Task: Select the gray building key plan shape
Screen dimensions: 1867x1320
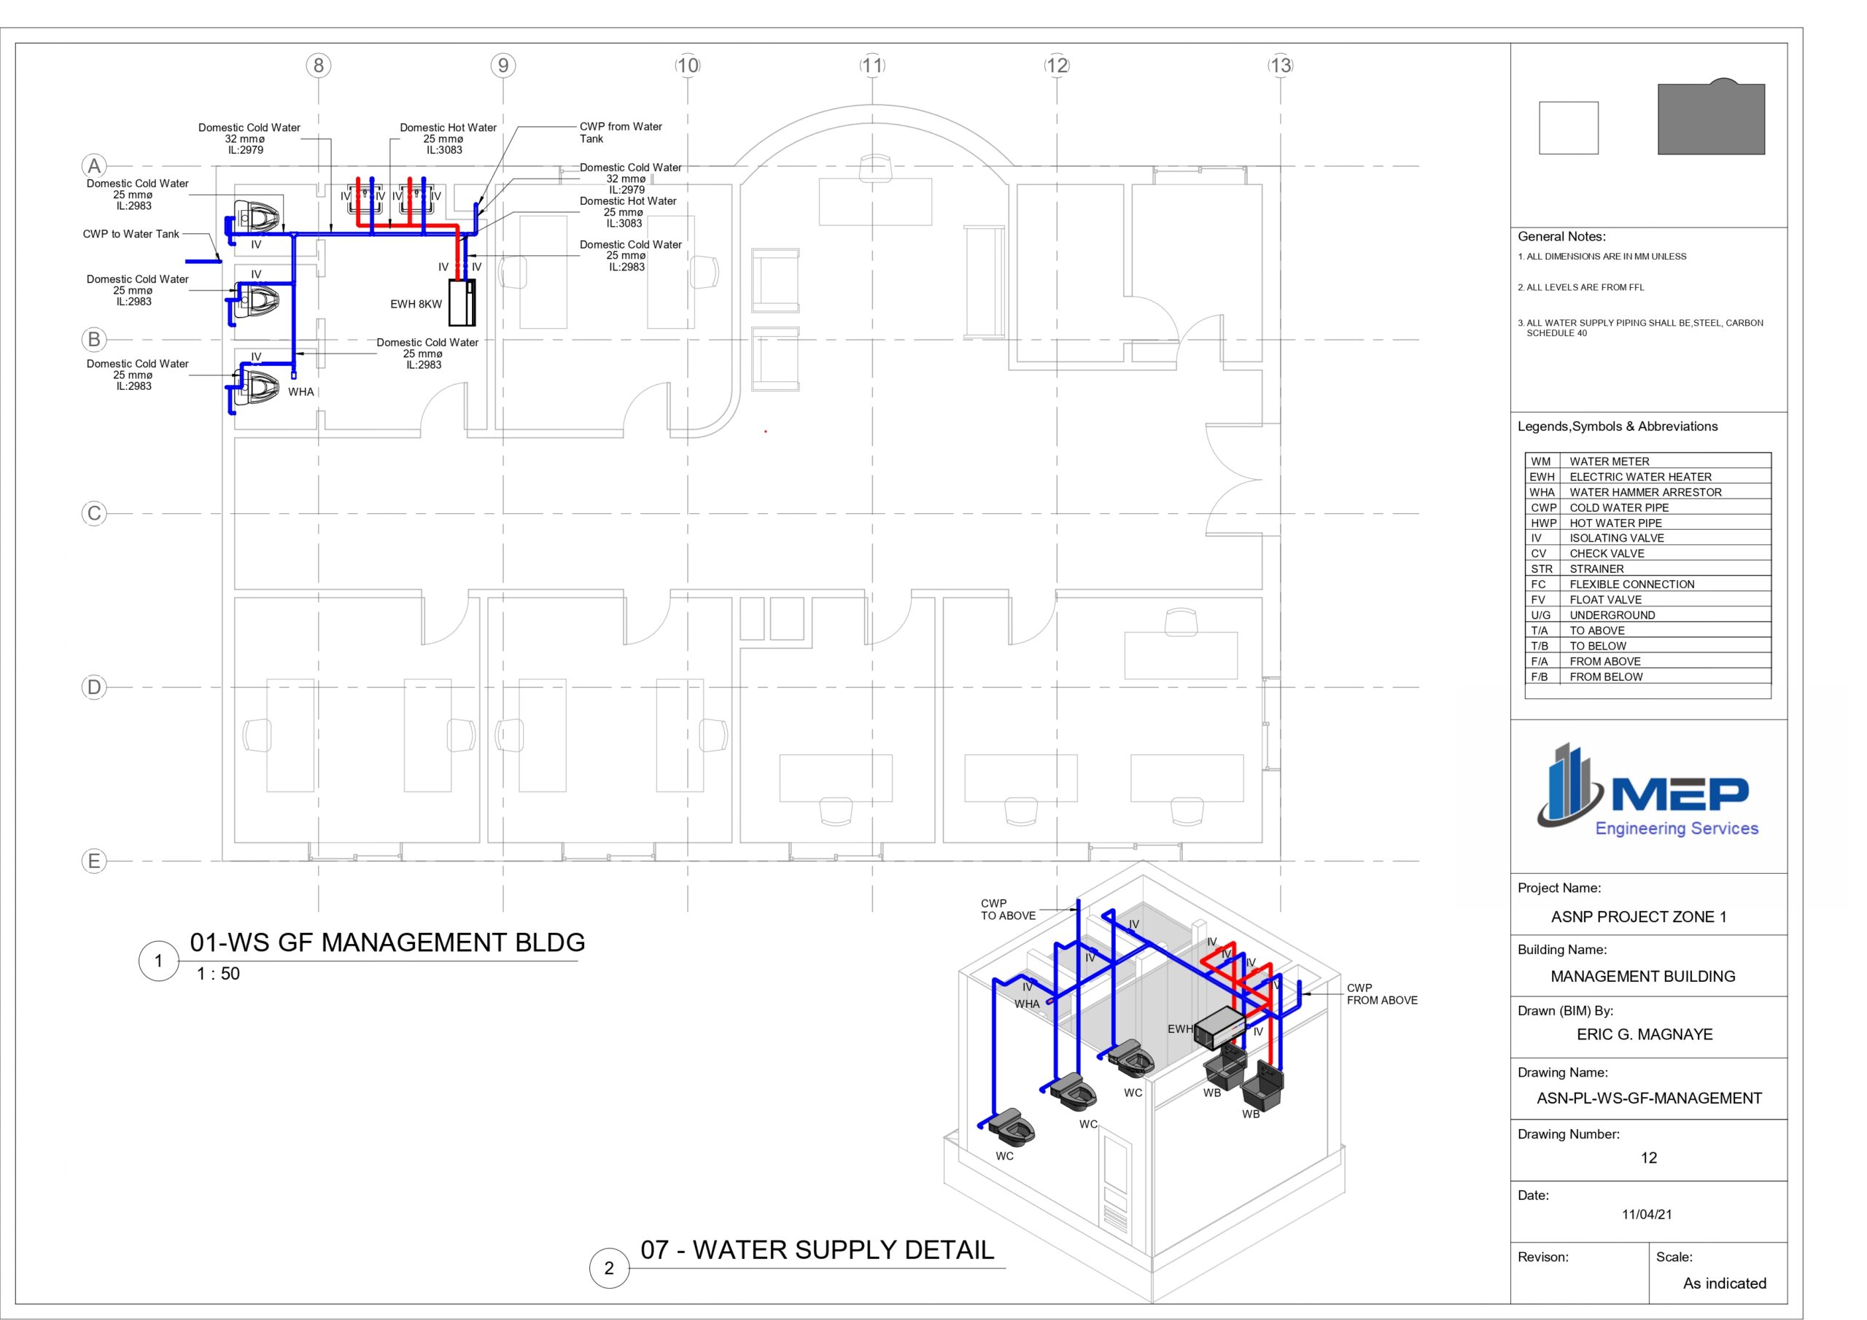Action: [x=1711, y=118]
